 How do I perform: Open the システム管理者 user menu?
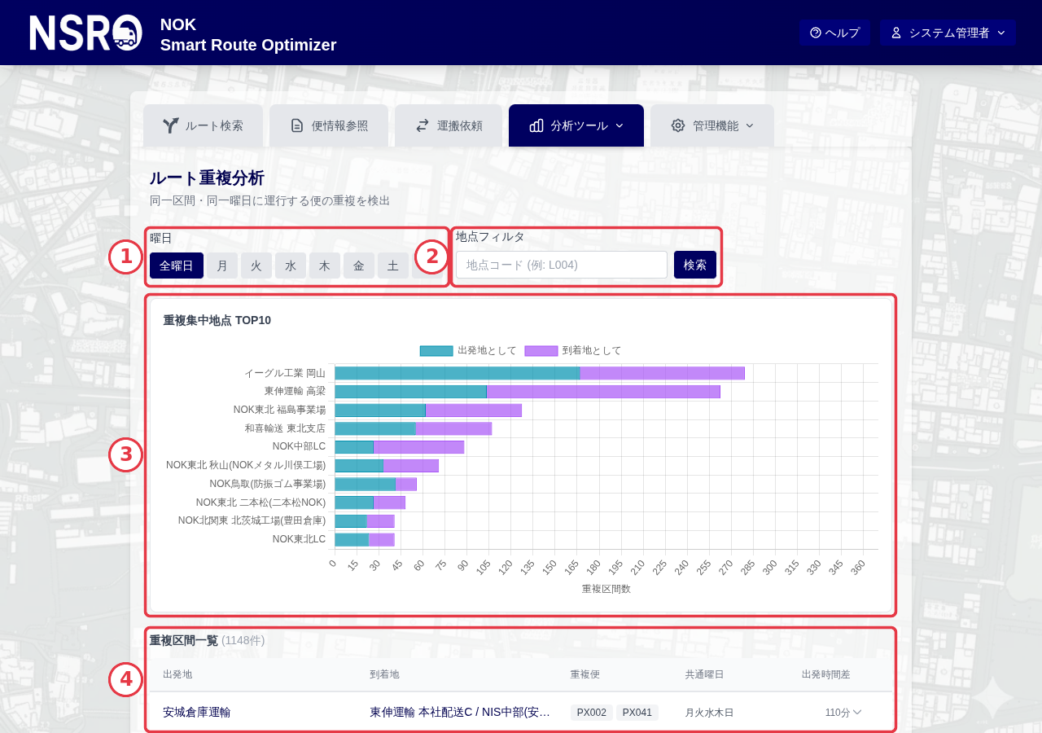coord(948,33)
